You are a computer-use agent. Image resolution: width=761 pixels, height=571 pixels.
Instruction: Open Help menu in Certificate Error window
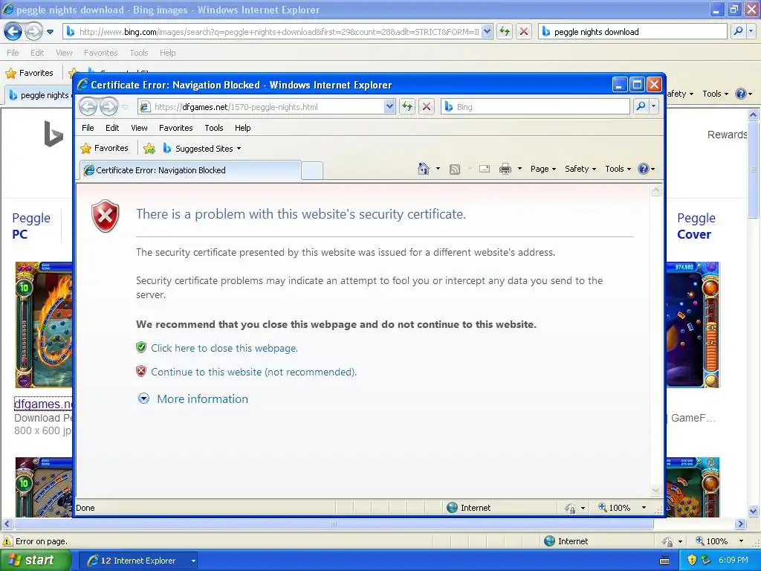click(243, 128)
